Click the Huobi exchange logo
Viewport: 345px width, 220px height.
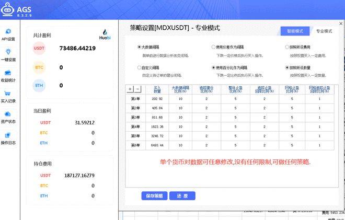point(105,34)
